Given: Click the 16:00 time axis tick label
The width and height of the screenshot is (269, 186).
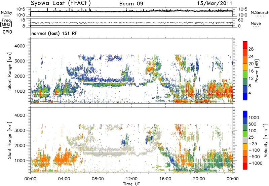Looking at the screenshot, I should (x=165, y=179).
